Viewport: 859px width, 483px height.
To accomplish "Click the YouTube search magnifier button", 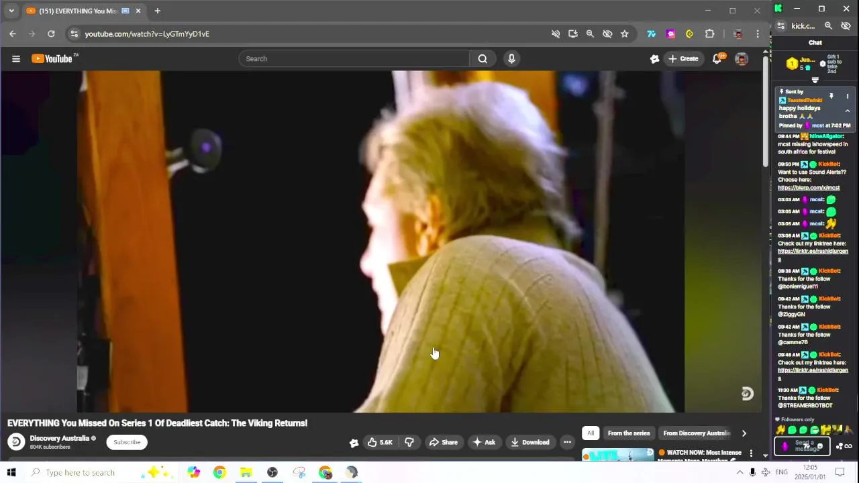I will tap(483, 59).
